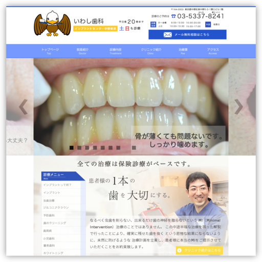Click the 診療メニュー sidebar header
The height and width of the screenshot is (262, 262).
63,176
